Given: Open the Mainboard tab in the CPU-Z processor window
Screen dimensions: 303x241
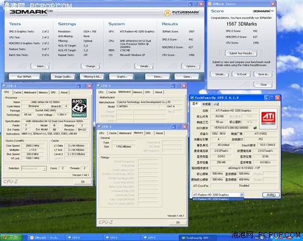Looking at the screenshot, I should pos(30,92).
